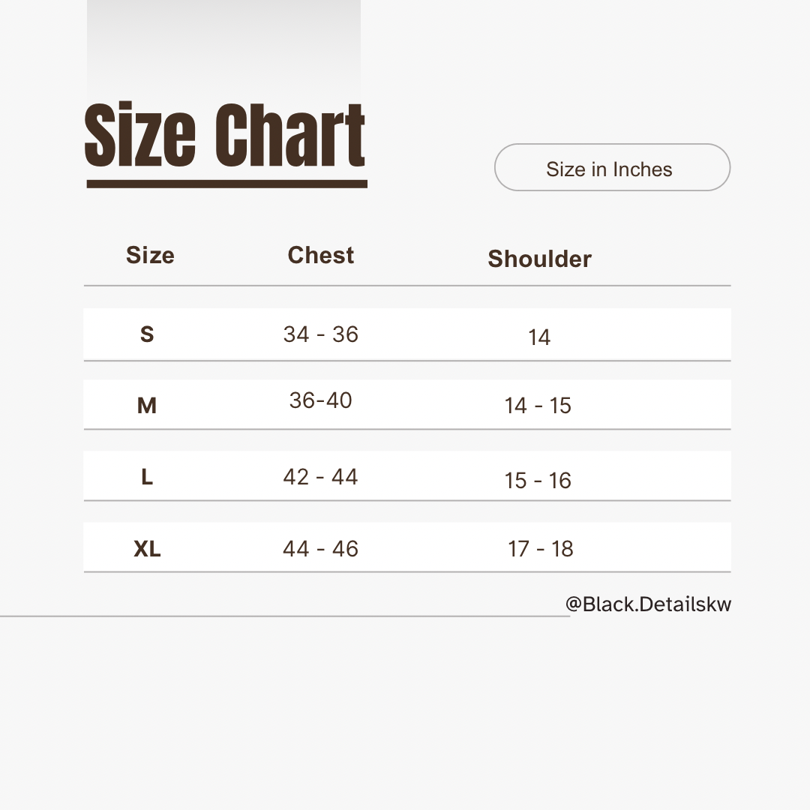The image size is (810, 810).
Task: Click the shoulder value 14 for size S
Action: [x=539, y=337]
